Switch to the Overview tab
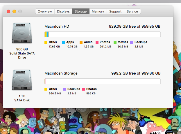This screenshot has width=181, height=134. [45, 11]
